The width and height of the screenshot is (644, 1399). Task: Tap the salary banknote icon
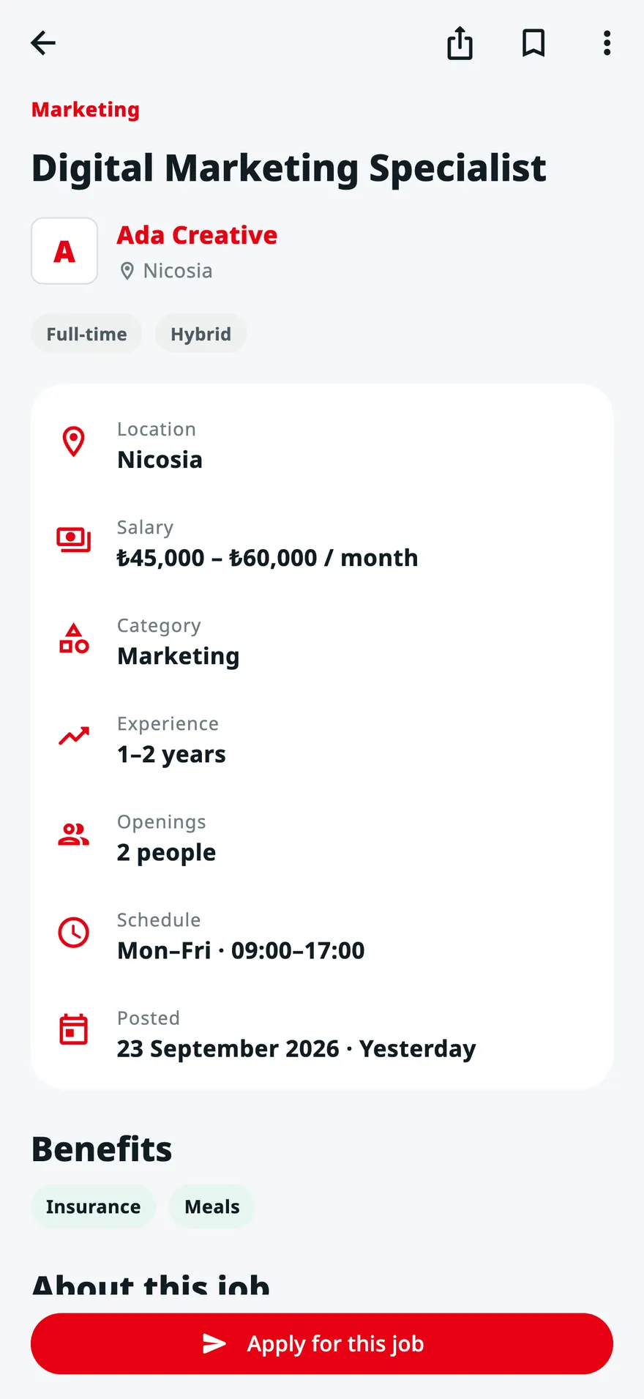[74, 540]
